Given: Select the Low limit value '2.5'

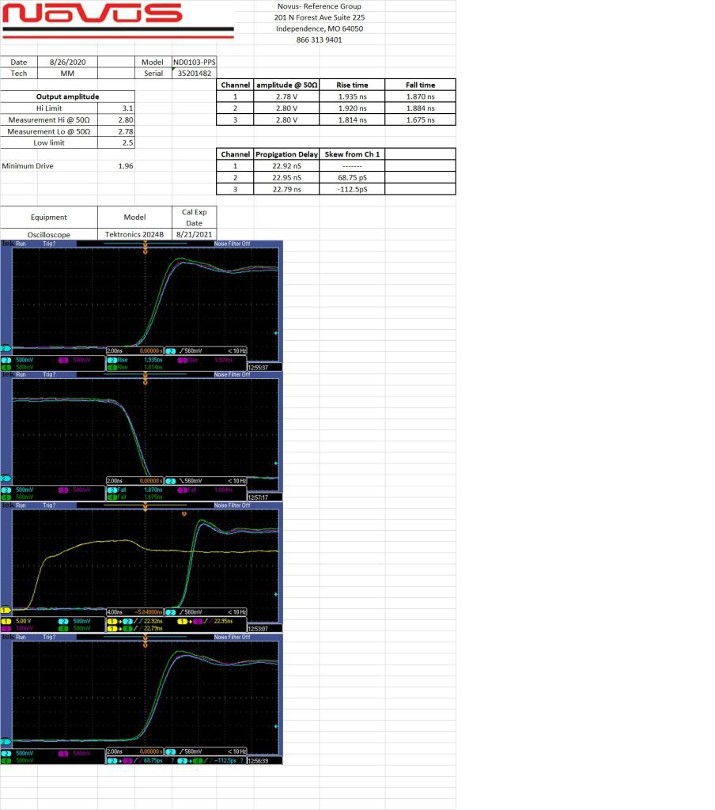Looking at the screenshot, I should coord(116,143).
